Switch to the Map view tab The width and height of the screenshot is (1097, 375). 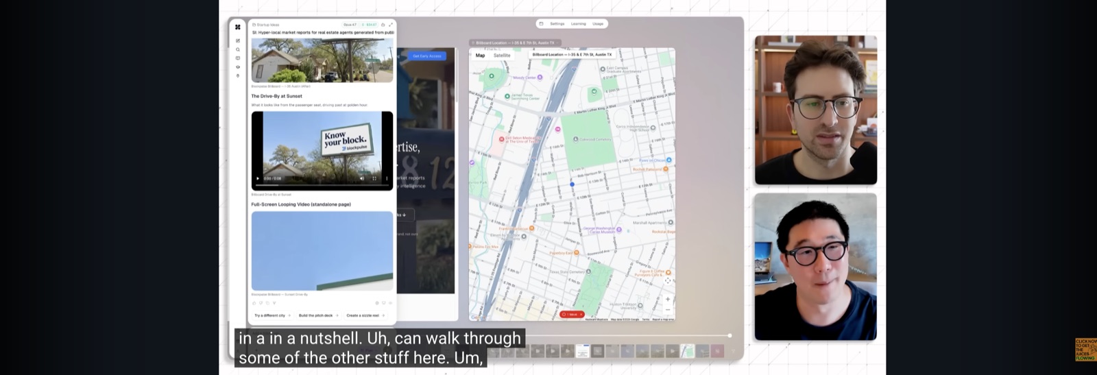[x=481, y=56]
